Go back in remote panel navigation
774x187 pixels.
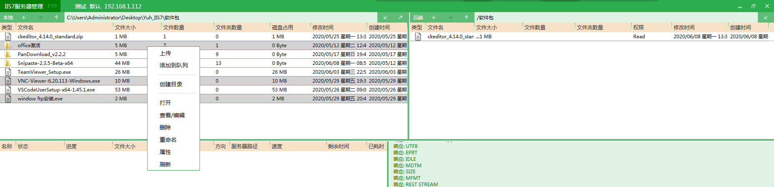[434, 17]
